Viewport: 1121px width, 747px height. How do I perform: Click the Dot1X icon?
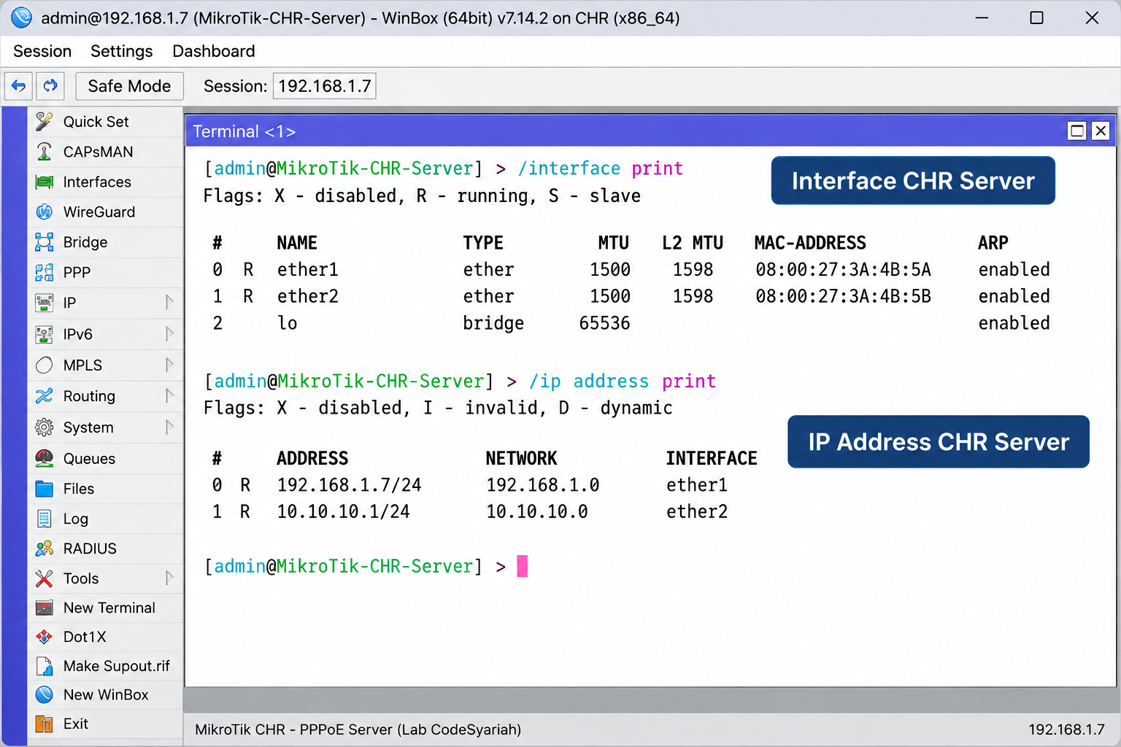(x=45, y=637)
